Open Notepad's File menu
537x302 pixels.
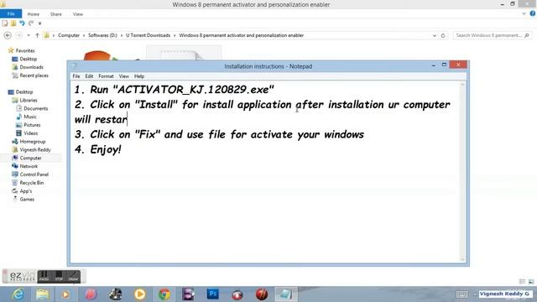tap(76, 76)
